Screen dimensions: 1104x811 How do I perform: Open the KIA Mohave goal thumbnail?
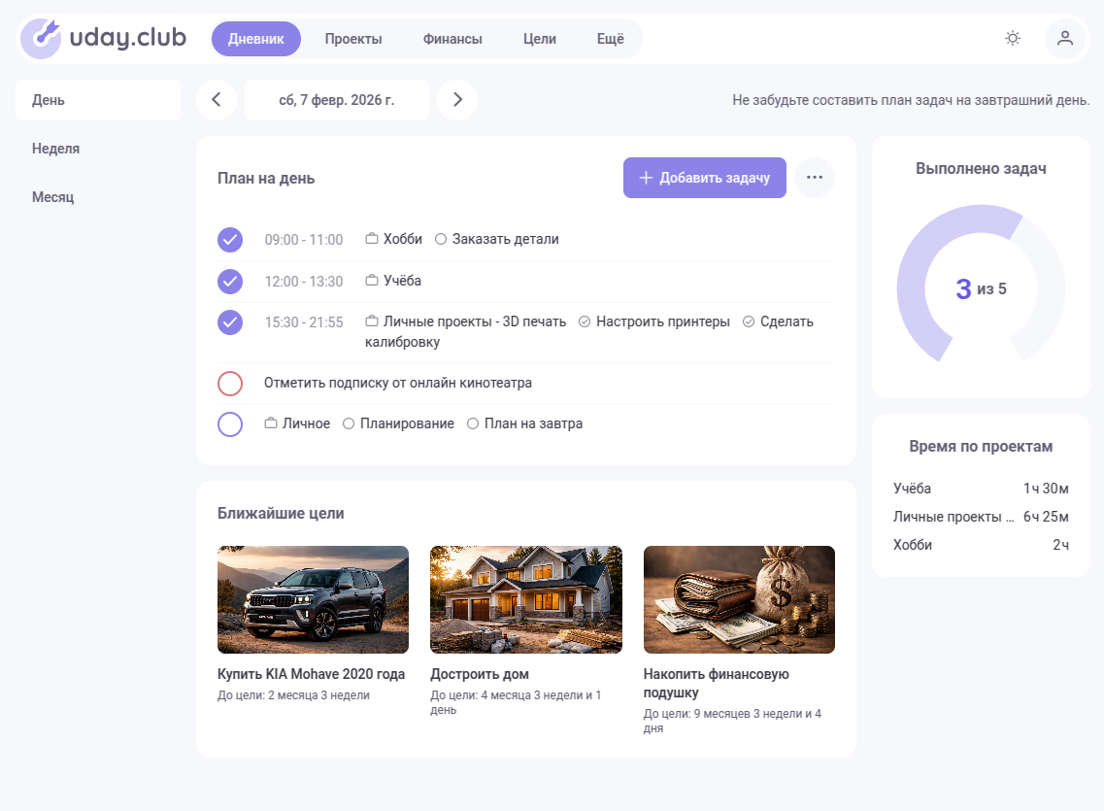[313, 599]
